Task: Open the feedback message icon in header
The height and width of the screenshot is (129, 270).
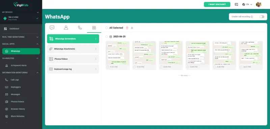Action: pyautogui.click(x=236, y=4)
